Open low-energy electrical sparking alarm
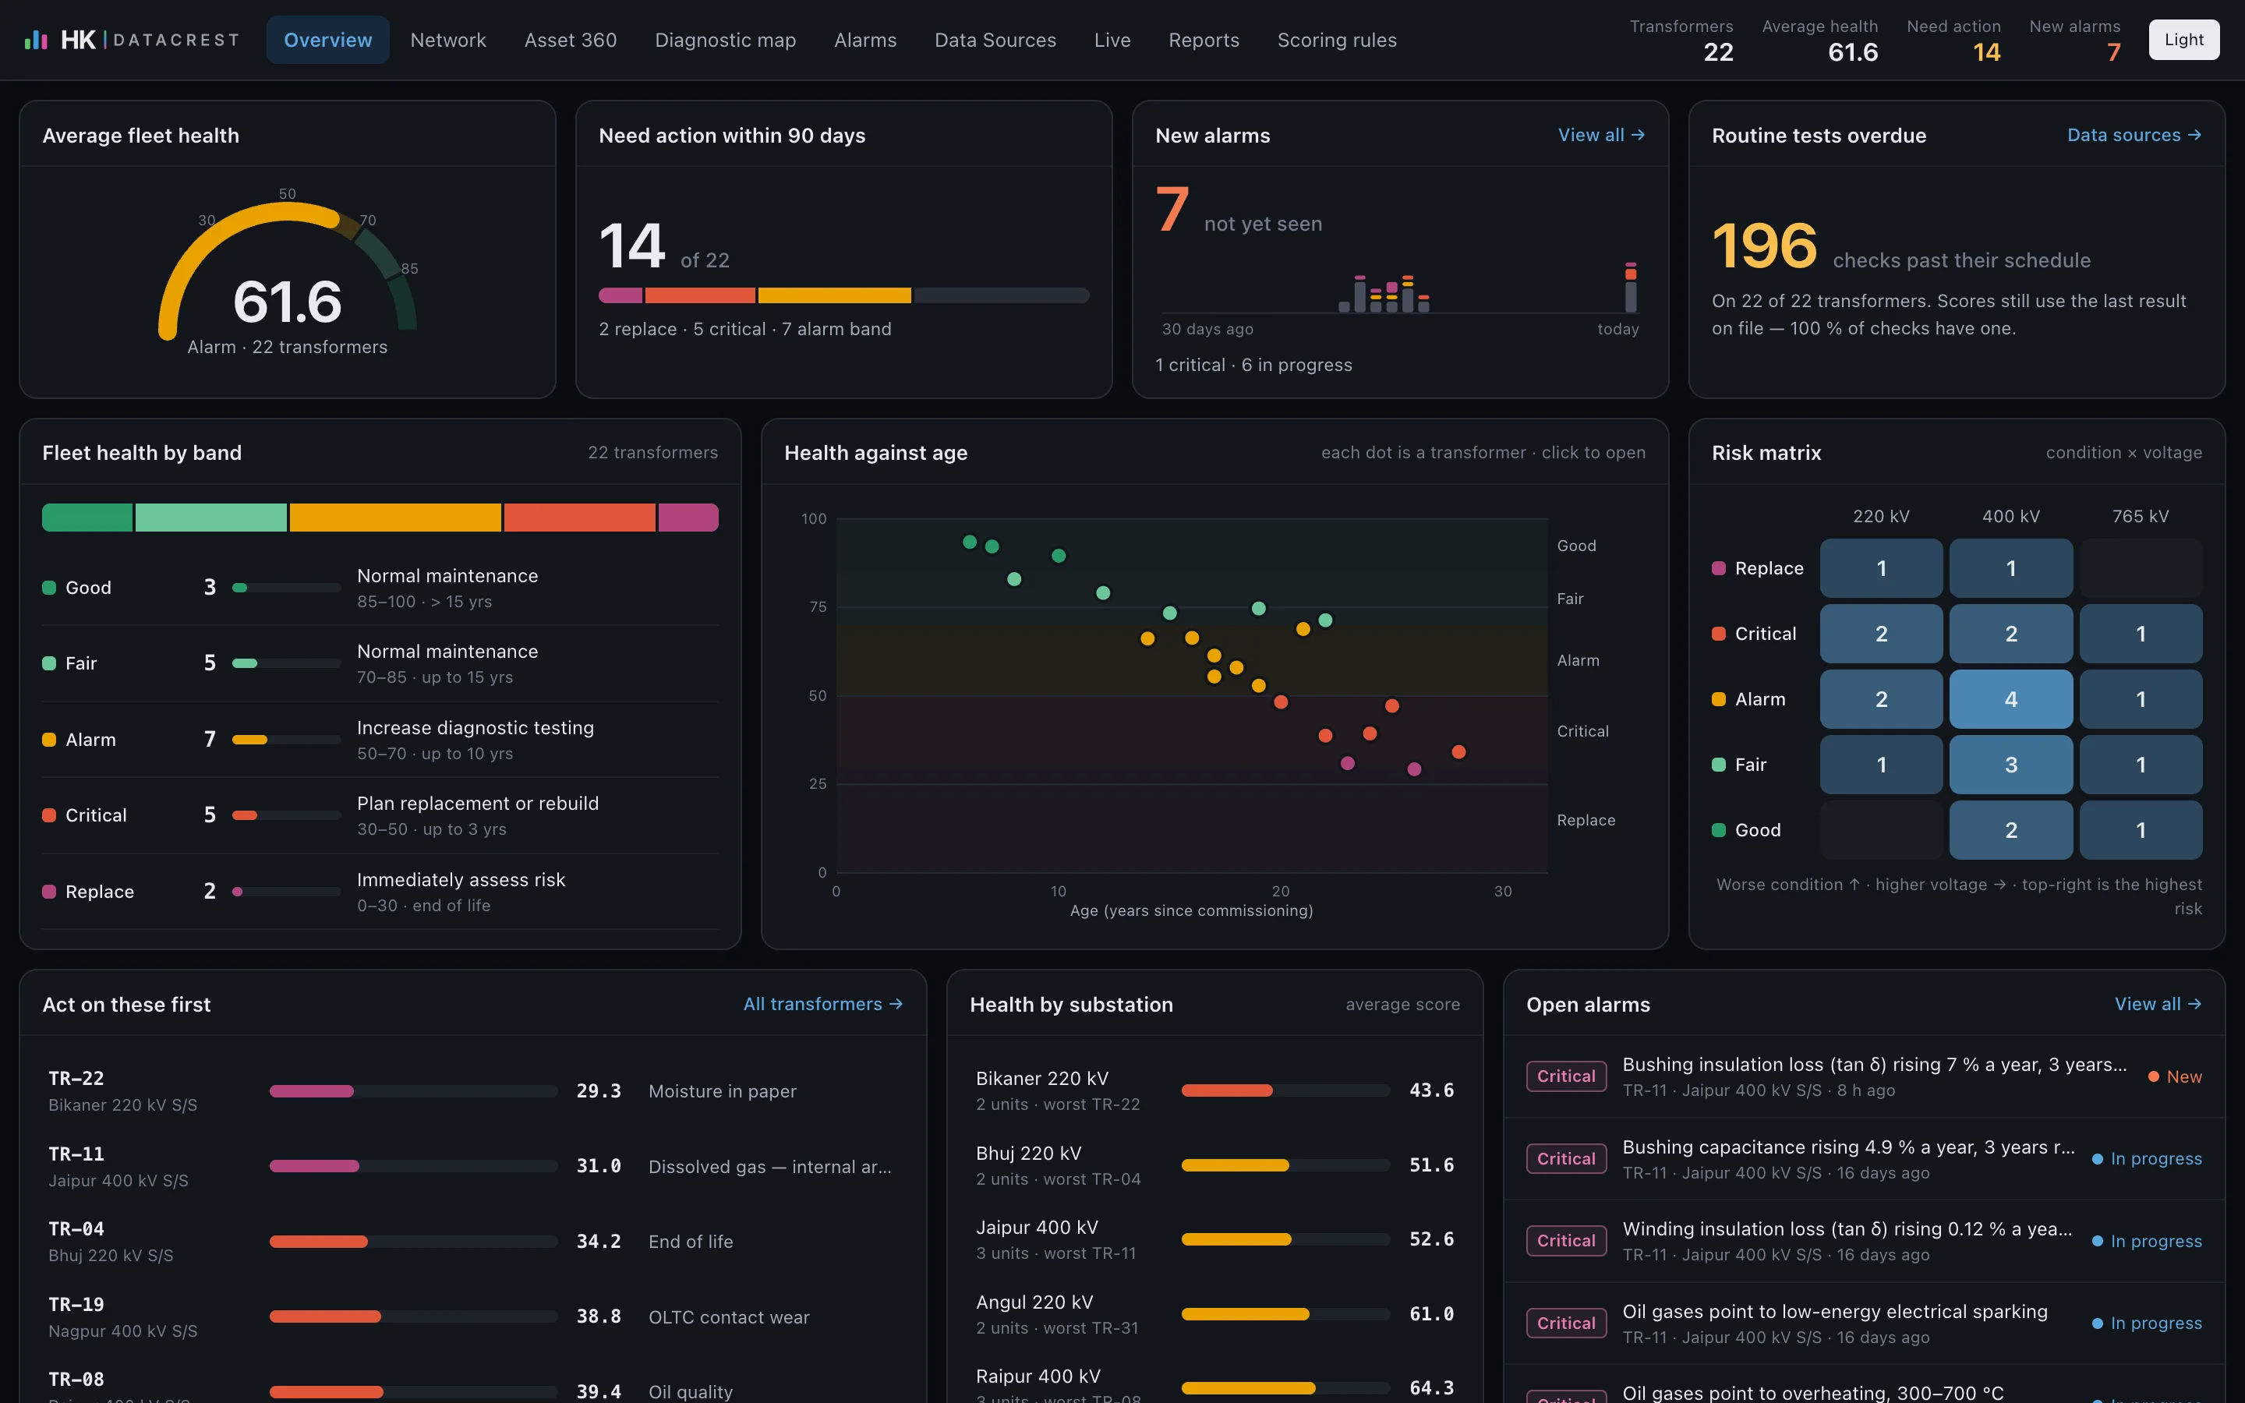Screen dimensions: 2245x1403 point(1865,1323)
